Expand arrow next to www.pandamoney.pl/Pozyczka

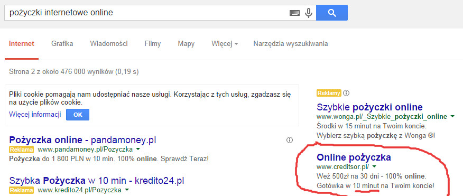[x=138, y=150]
